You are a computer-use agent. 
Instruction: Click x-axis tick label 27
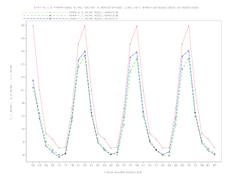pyautogui.click(x=91, y=165)
